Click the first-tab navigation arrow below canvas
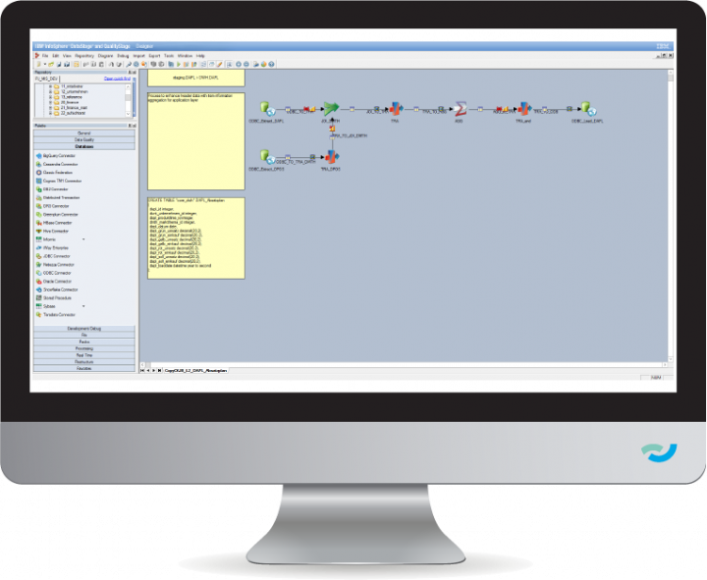Viewport: 707px width, 580px height. click(x=142, y=370)
